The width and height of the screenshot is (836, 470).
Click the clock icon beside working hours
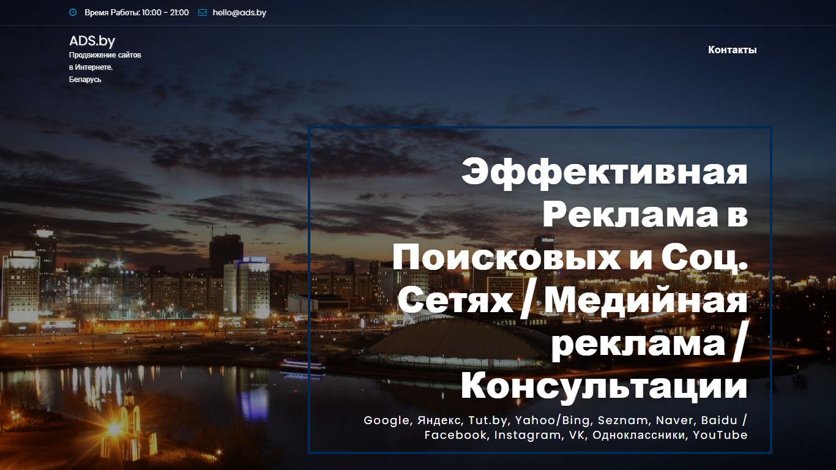73,12
